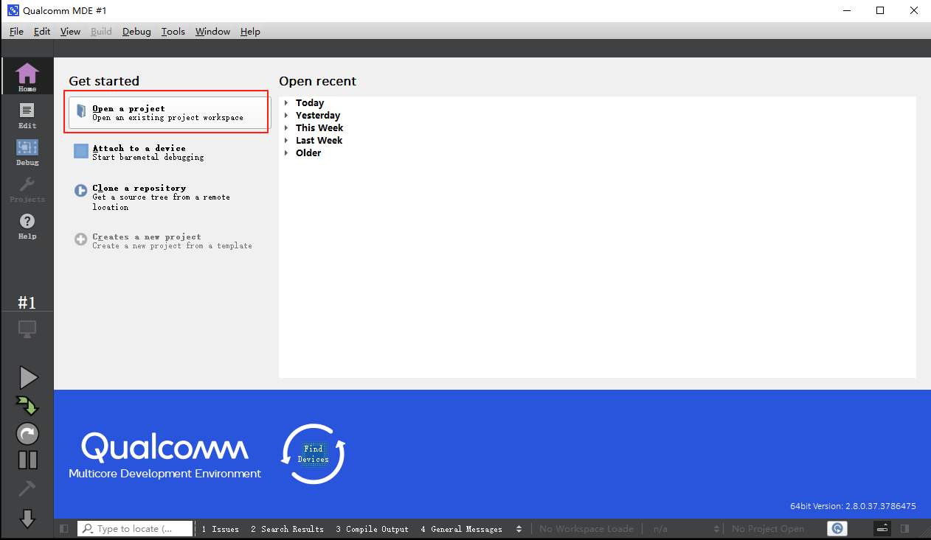
Task: Expand the Last Week recent group
Action: point(286,141)
